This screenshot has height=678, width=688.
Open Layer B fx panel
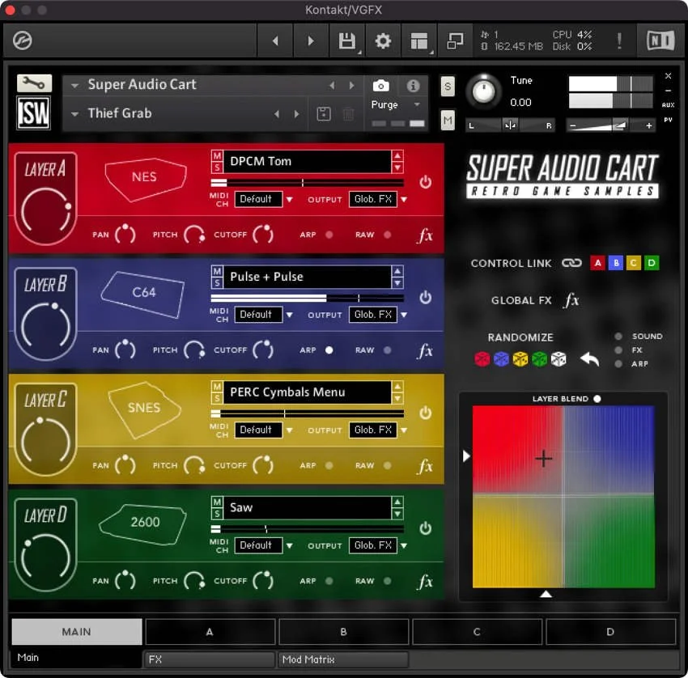pyautogui.click(x=425, y=351)
